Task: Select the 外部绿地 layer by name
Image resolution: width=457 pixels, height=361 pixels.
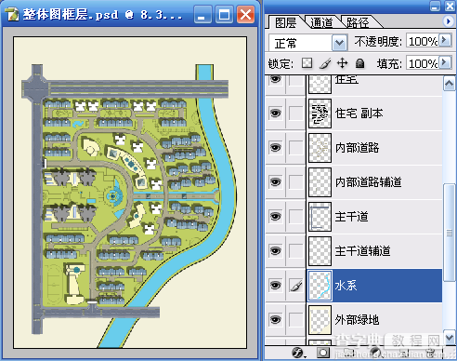Action: pos(358,320)
